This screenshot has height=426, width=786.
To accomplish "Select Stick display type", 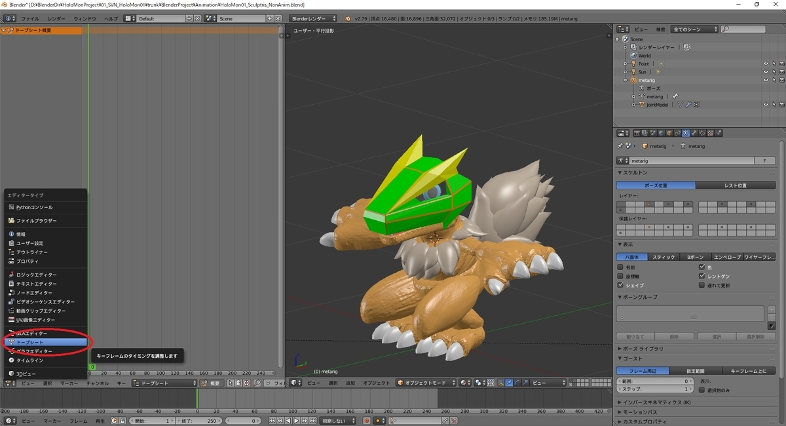I will [x=664, y=257].
